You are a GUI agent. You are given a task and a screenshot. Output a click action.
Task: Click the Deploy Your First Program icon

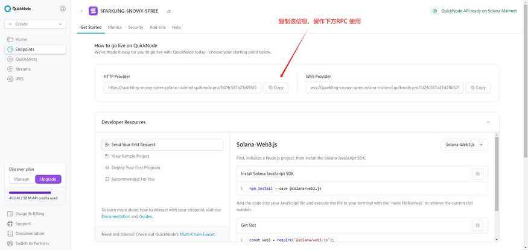click(107, 167)
